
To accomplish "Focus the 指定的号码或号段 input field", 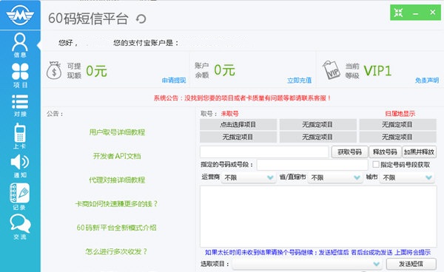I will tap(312, 165).
